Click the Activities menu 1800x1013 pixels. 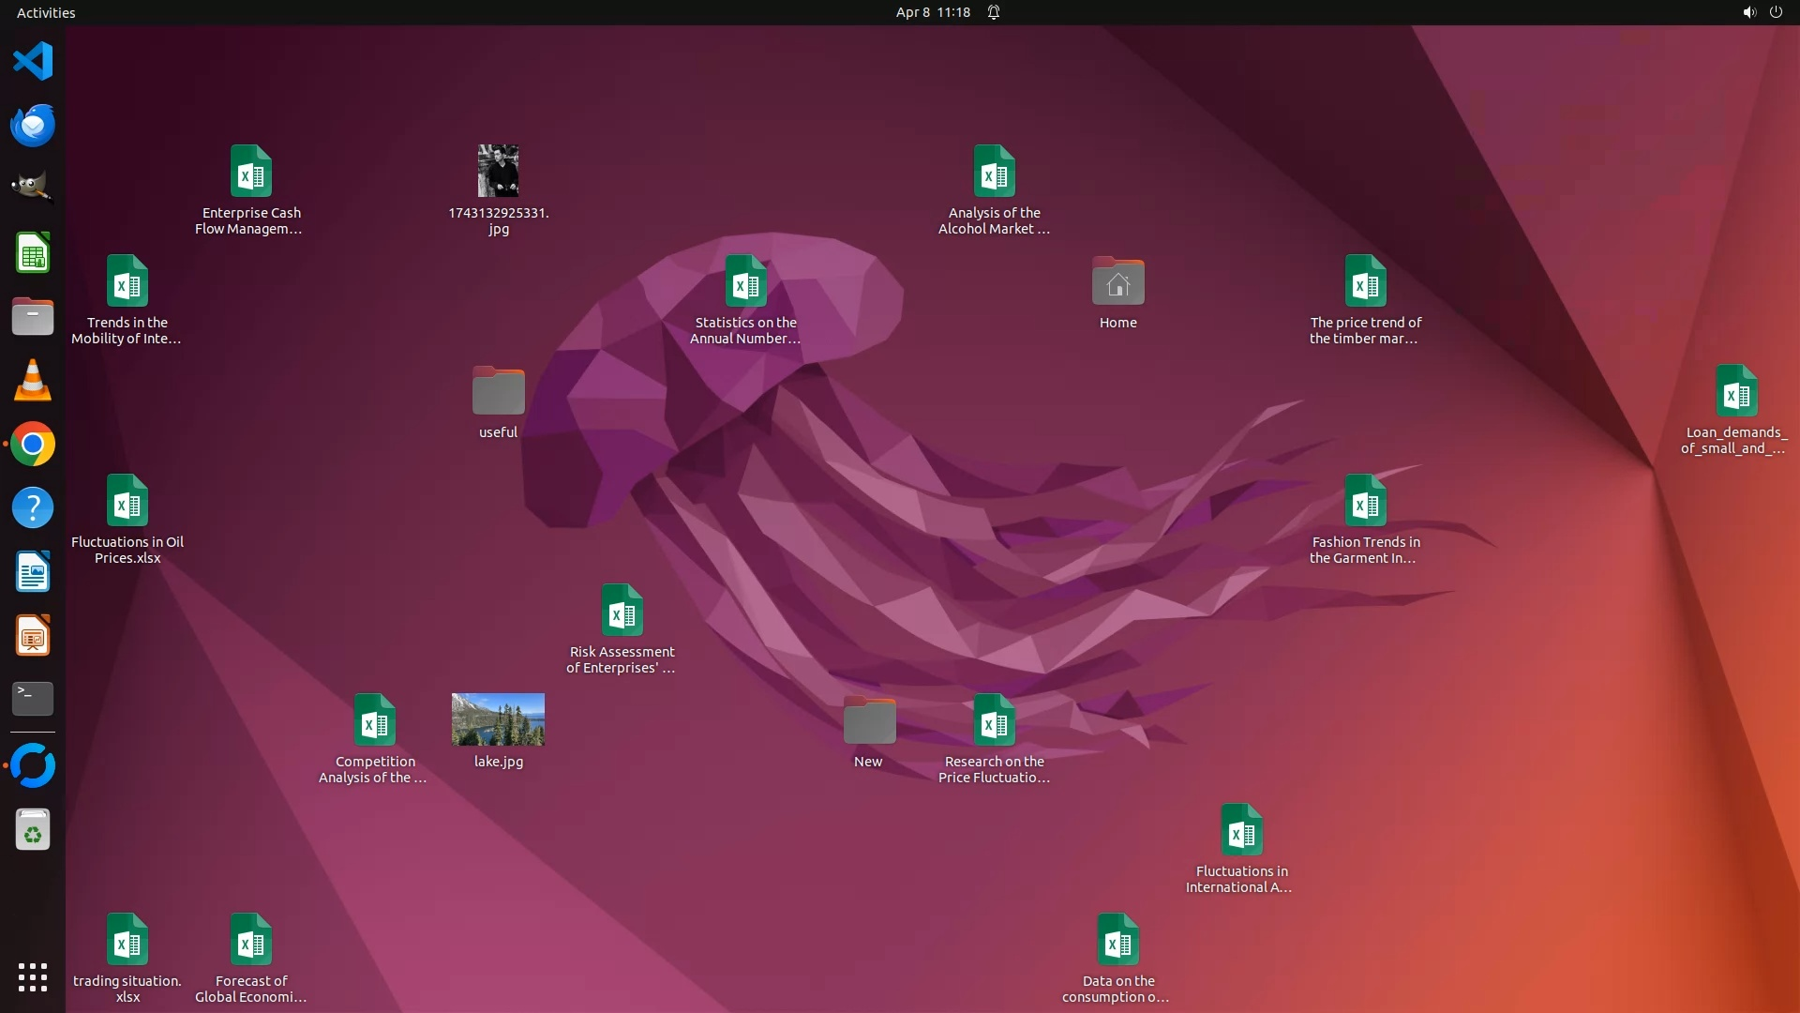click(46, 12)
